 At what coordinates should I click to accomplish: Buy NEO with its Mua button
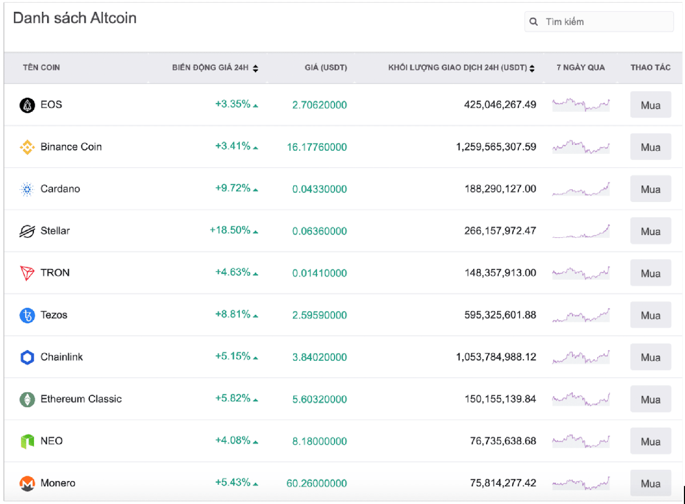651,441
